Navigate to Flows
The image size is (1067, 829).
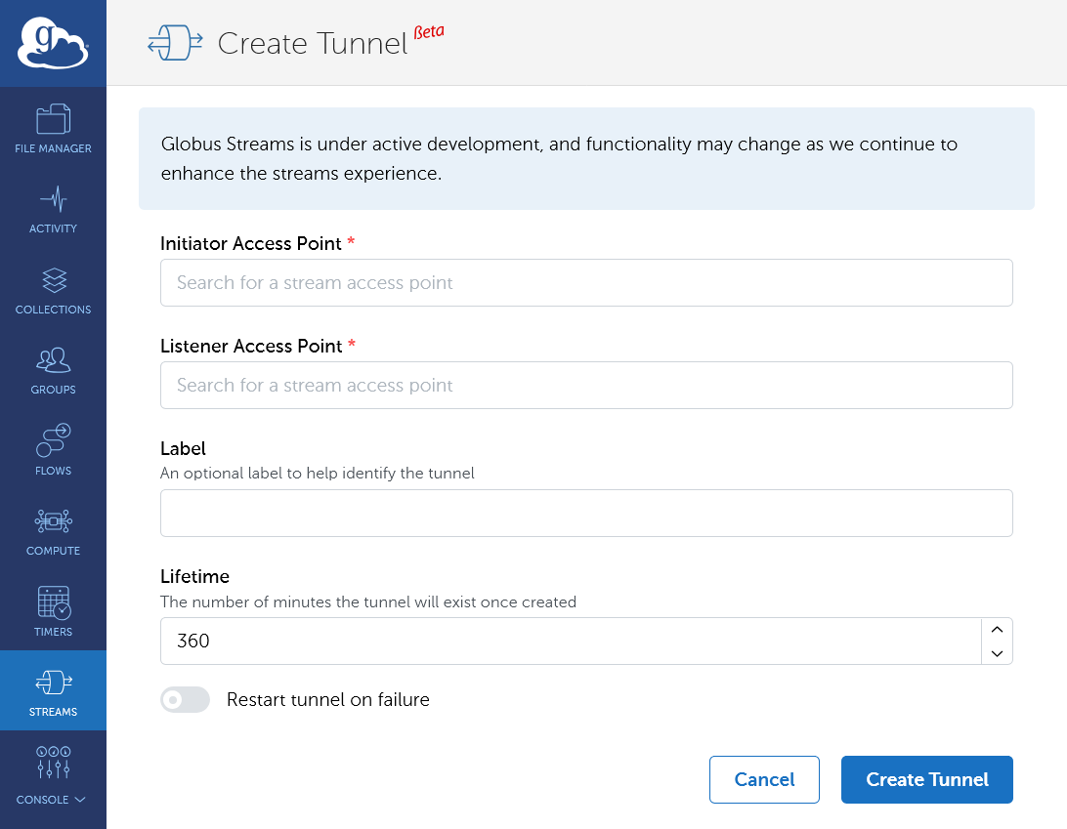(x=53, y=449)
